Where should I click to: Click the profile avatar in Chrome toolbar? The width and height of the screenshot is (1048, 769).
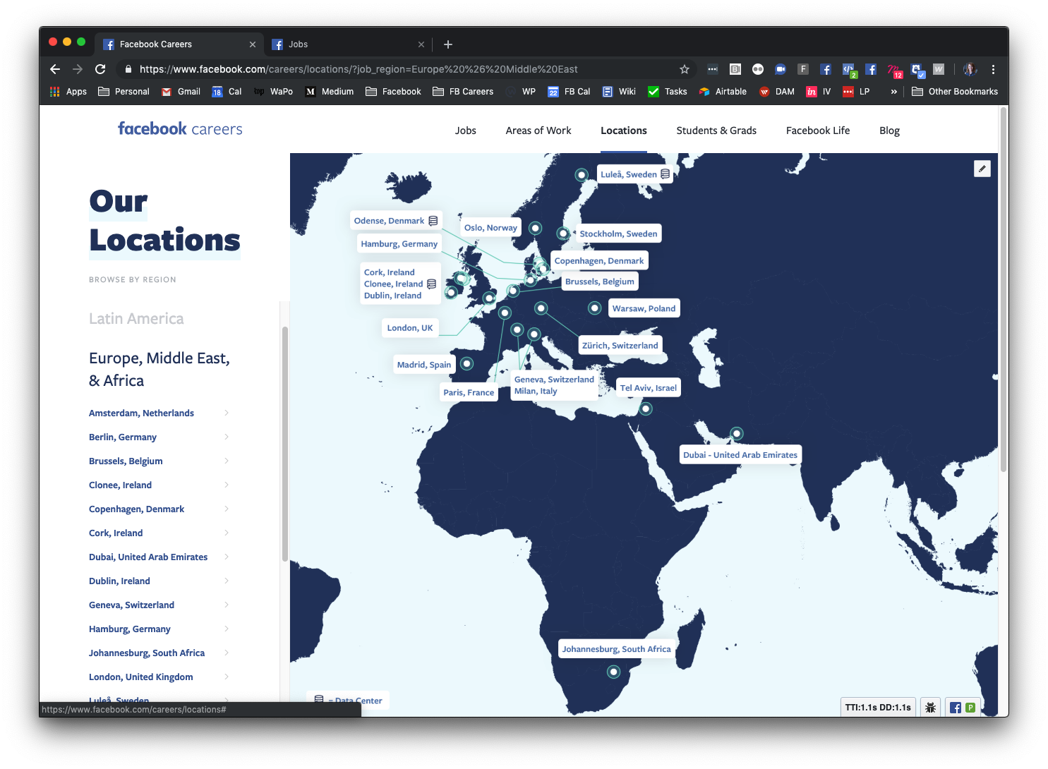970,69
